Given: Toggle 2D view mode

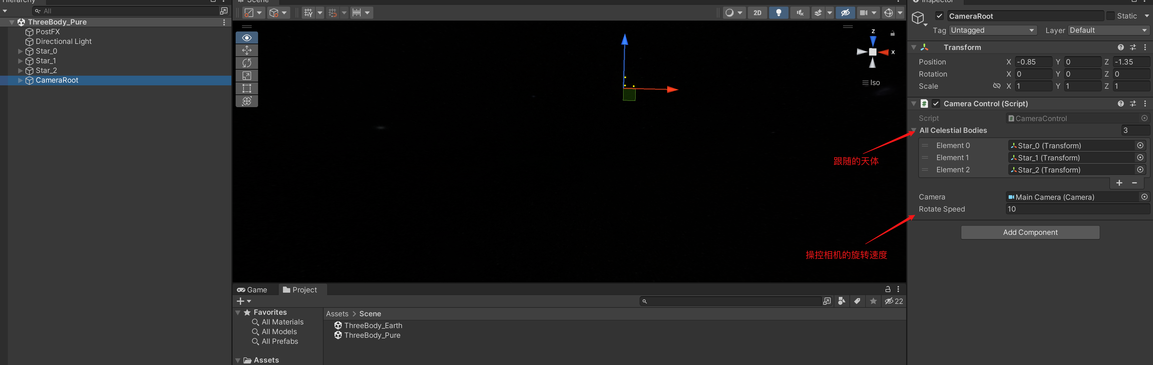Looking at the screenshot, I should click(x=757, y=13).
